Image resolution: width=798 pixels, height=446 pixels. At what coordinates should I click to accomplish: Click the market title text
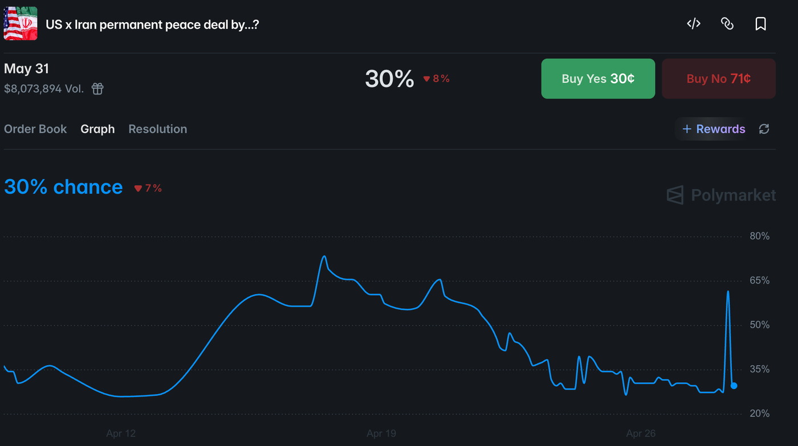(x=152, y=24)
